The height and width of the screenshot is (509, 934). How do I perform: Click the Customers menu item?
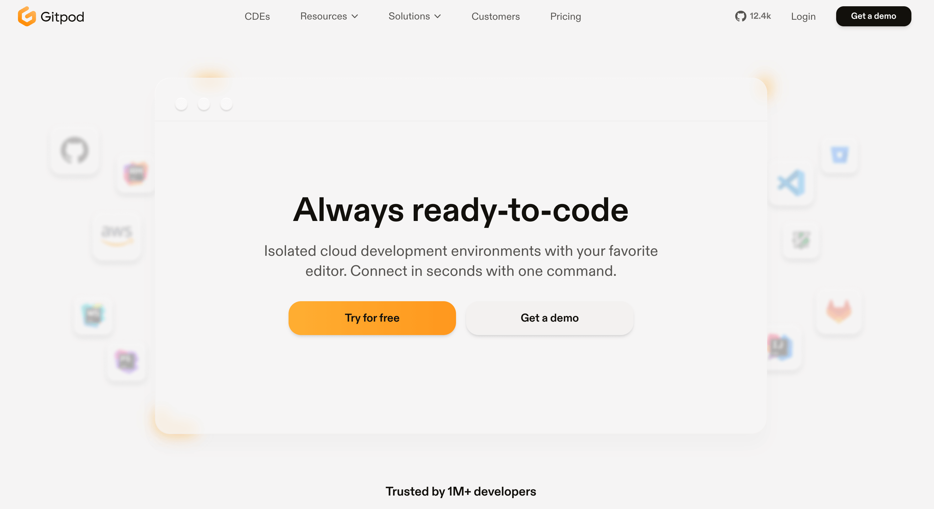coord(496,16)
